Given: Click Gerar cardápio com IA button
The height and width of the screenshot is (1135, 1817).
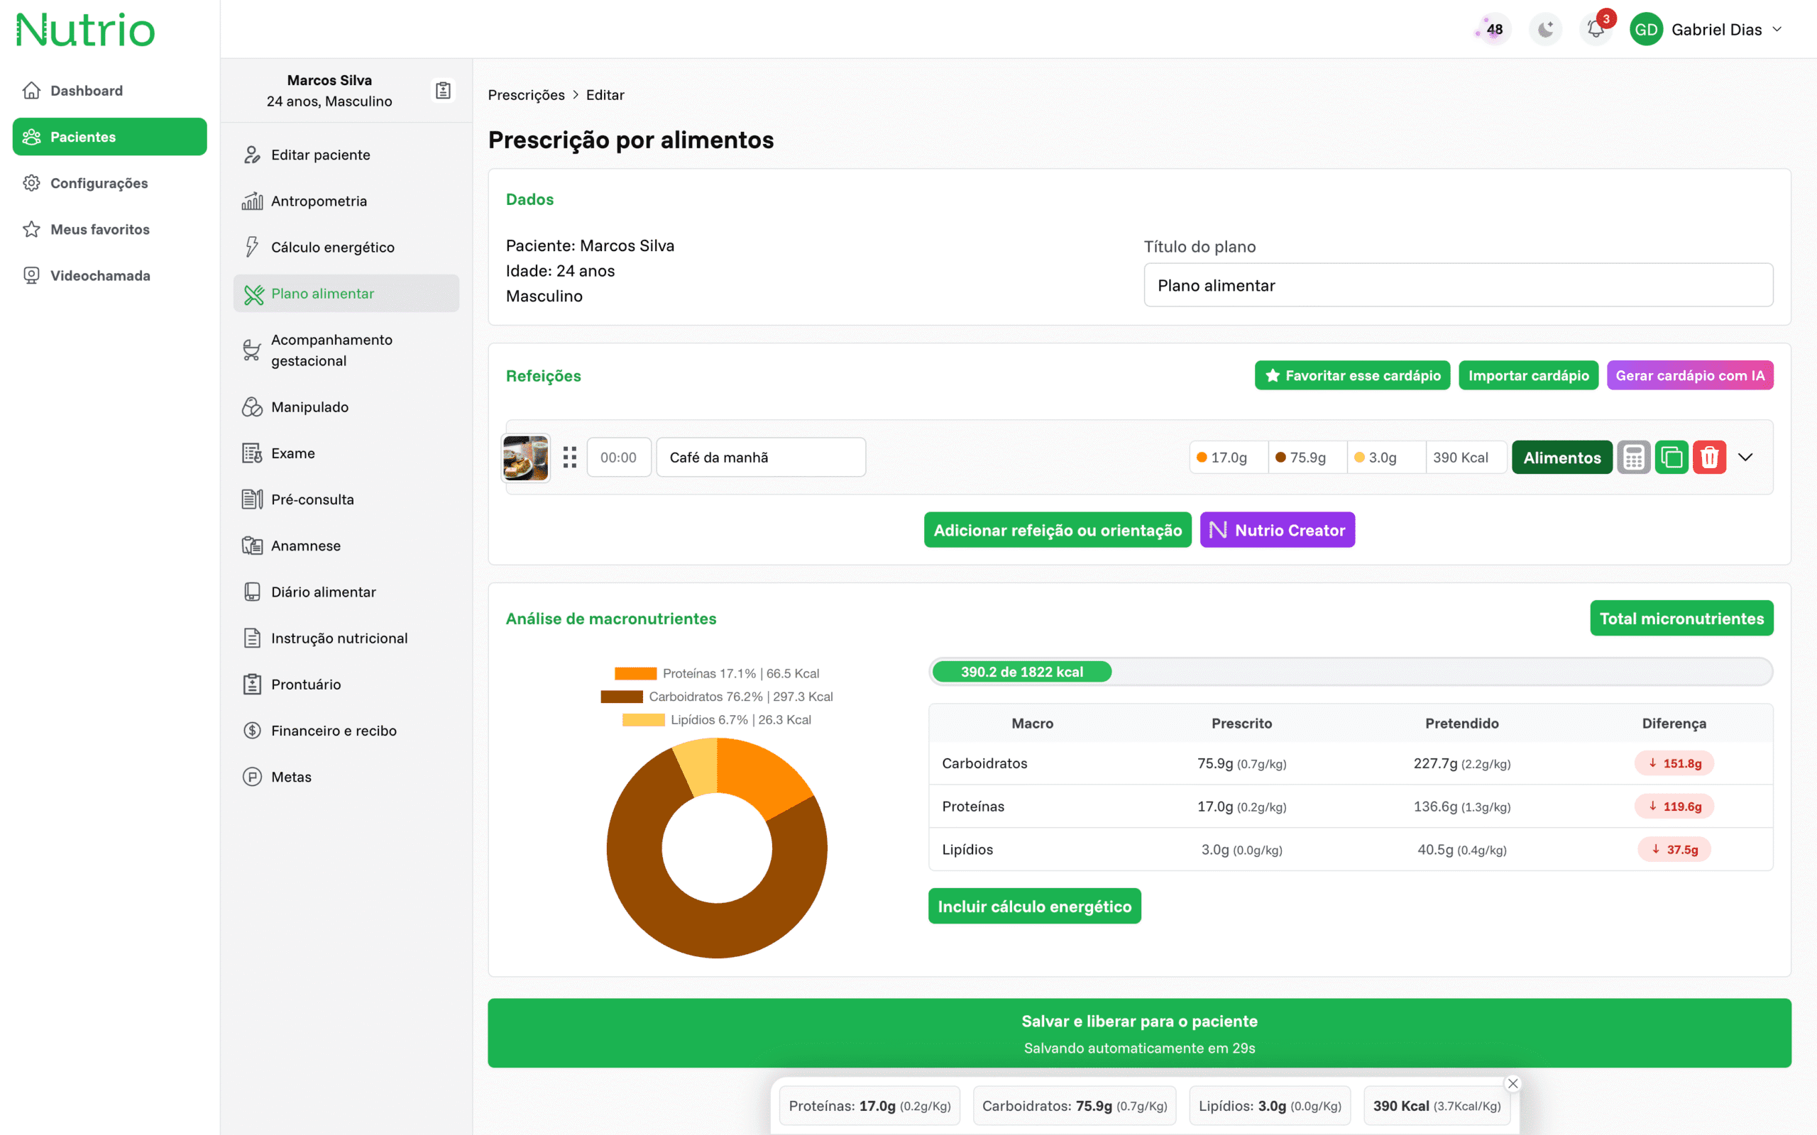Looking at the screenshot, I should coord(1689,375).
